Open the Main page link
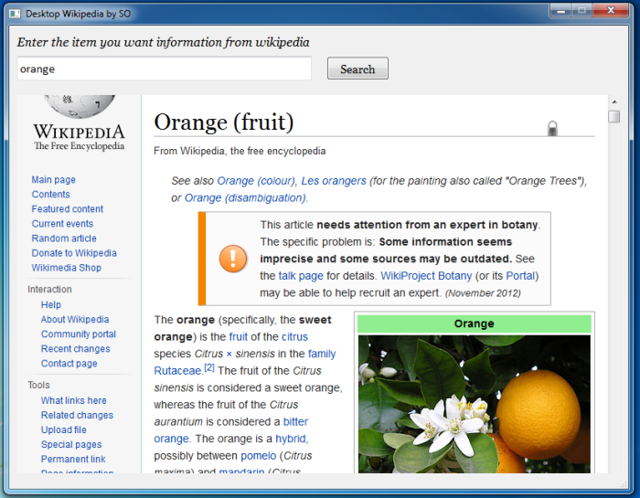Screen dimensions: 640x498 (53, 180)
